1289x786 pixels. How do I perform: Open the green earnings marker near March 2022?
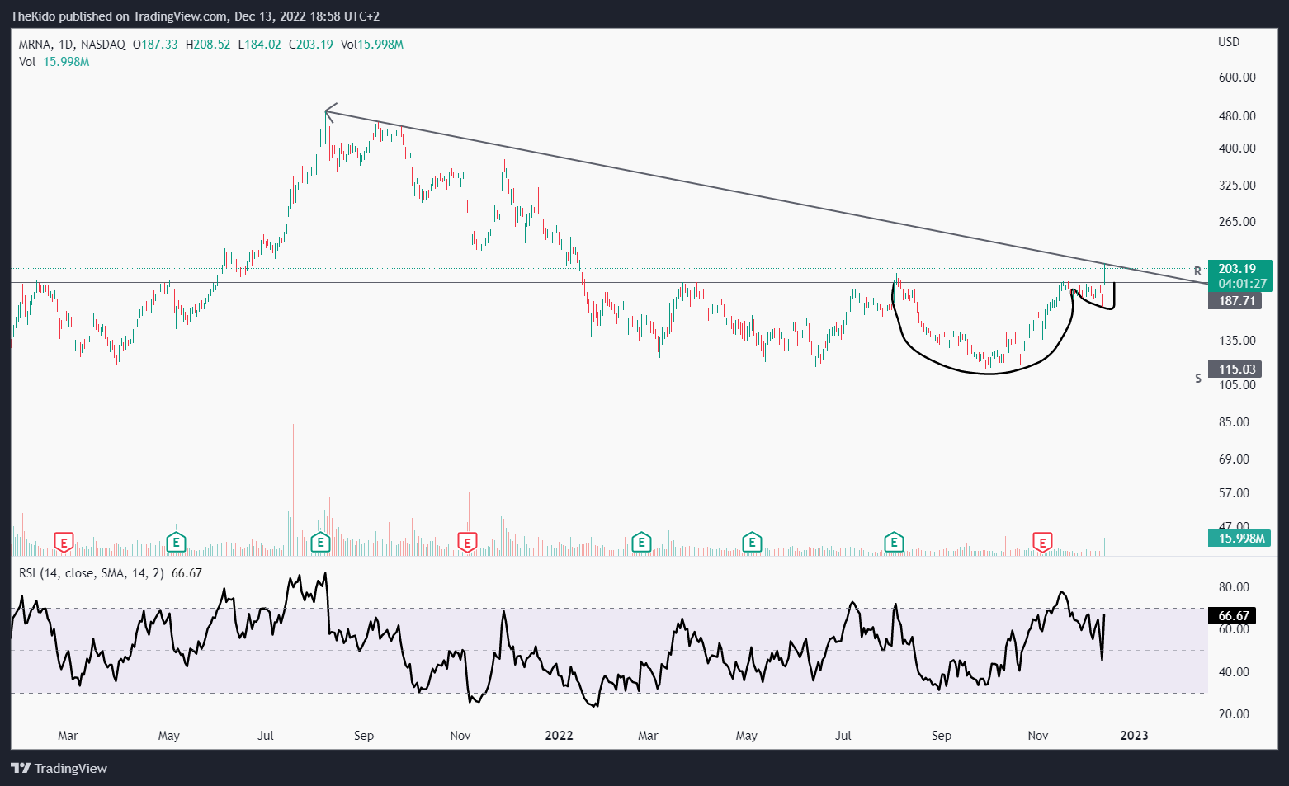click(641, 542)
